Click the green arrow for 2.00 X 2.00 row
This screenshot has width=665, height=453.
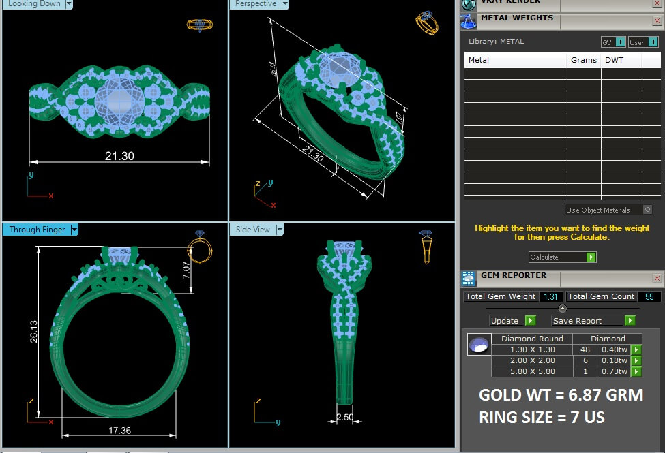[x=636, y=360]
